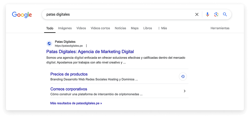Click Más resultados de patasdigitales.pe link
Screen dimensions: 250x118
pos(76,103)
